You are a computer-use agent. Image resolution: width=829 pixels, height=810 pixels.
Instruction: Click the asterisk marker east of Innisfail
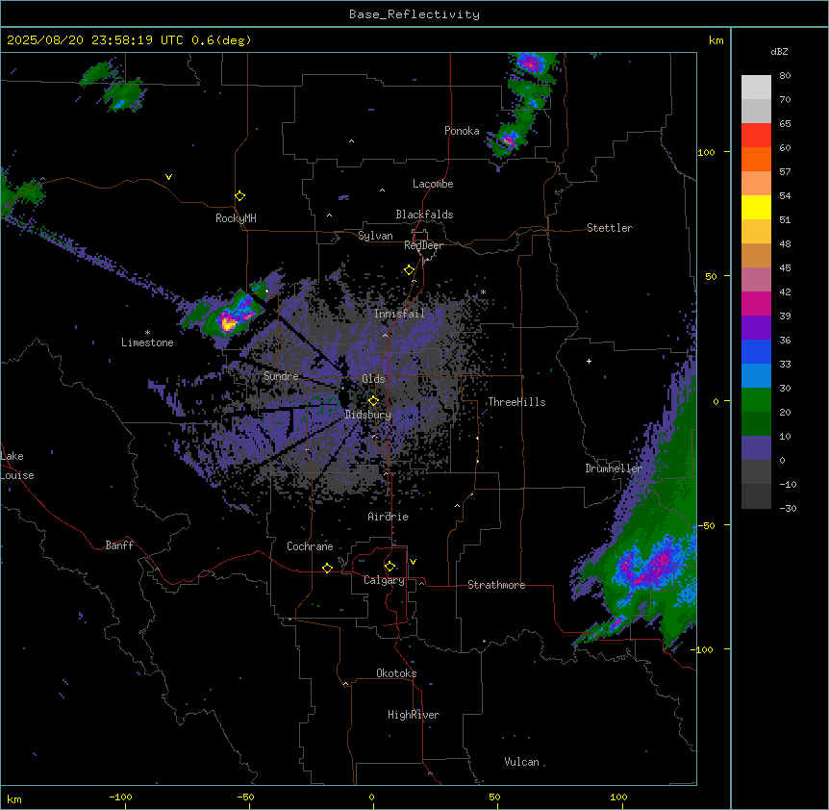tap(483, 292)
